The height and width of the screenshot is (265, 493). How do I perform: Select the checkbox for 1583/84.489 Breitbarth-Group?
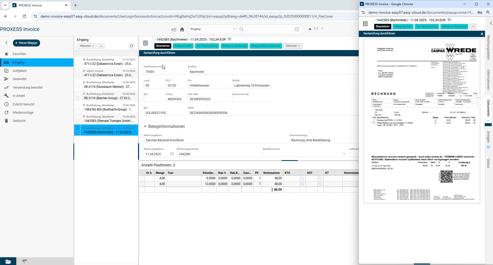[x=78, y=110]
